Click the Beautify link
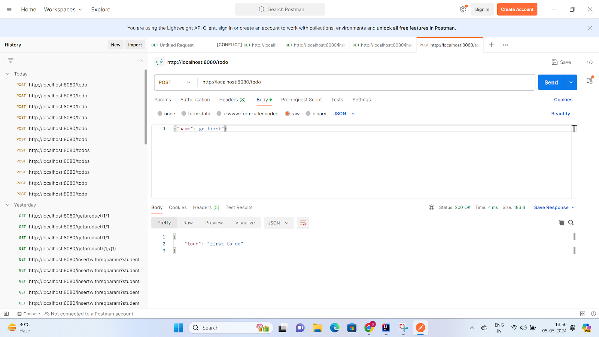 click(560, 113)
